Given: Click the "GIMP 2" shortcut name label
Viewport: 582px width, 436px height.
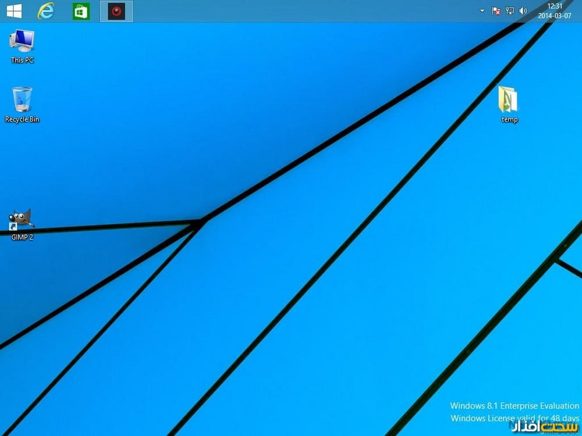Looking at the screenshot, I should [x=22, y=237].
